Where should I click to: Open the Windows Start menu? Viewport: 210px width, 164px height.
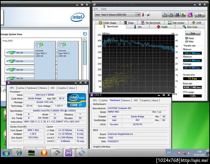coord(6,153)
